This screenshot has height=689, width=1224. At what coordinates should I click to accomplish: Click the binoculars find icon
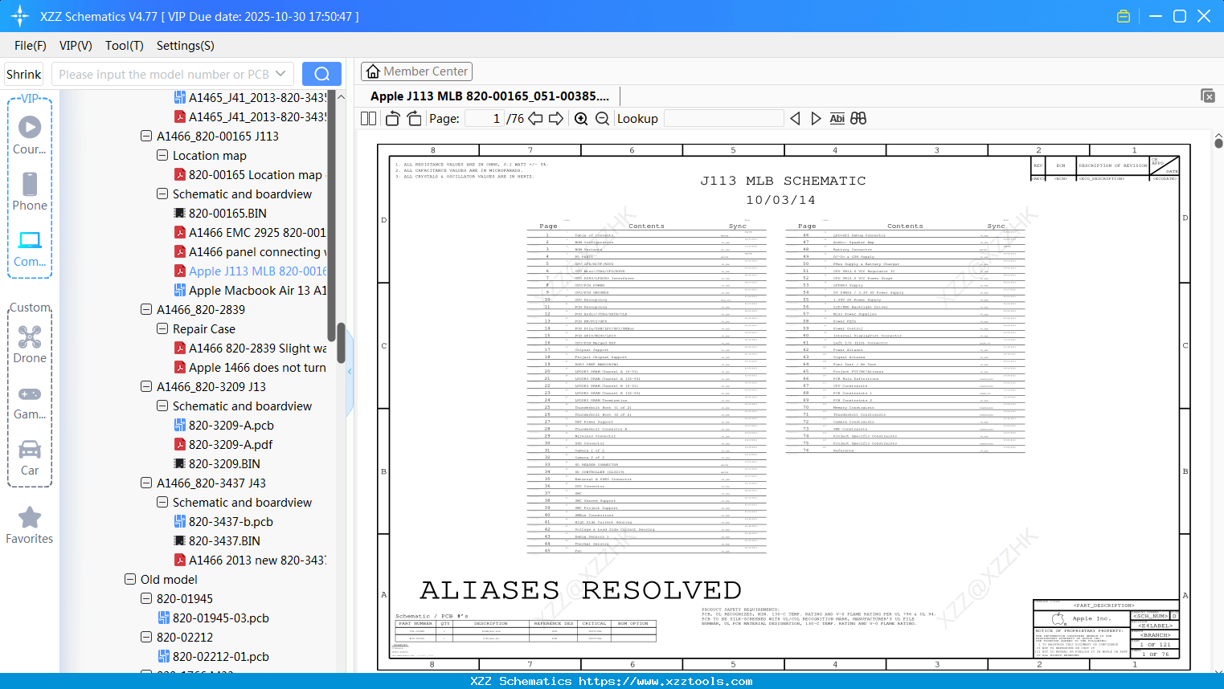pos(858,118)
